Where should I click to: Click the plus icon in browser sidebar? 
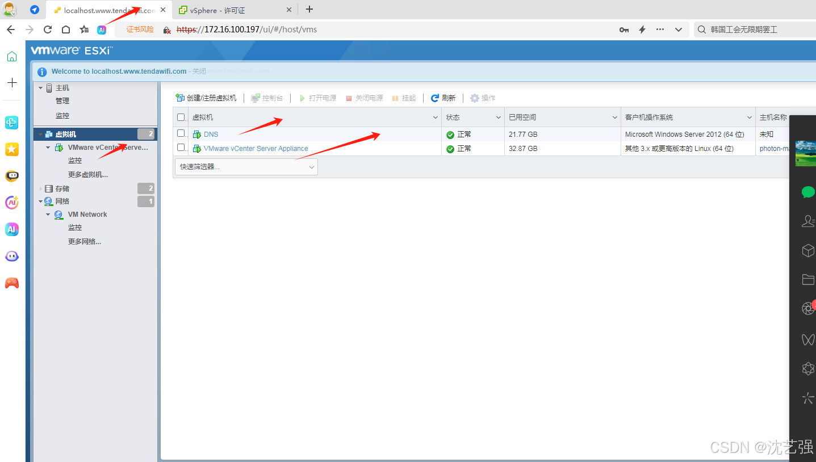tap(12, 83)
